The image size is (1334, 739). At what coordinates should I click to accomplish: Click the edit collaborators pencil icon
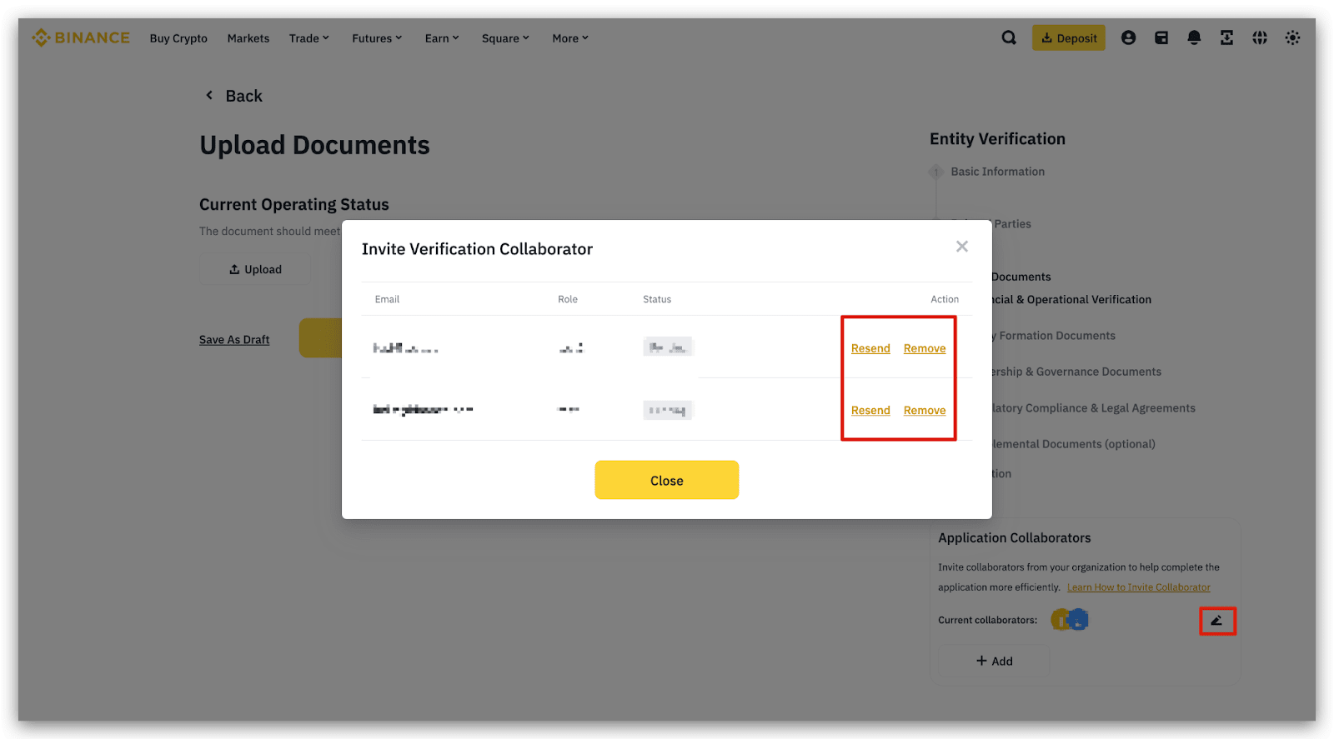[x=1217, y=621]
